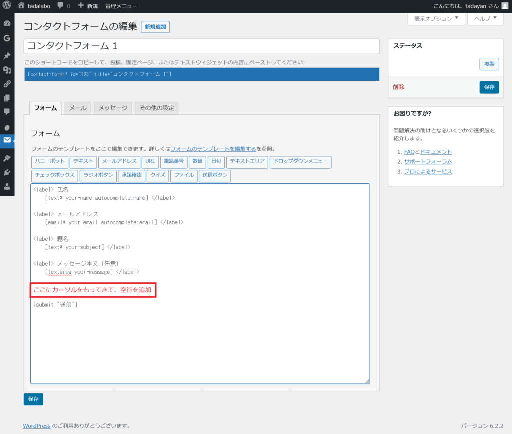Open the Plugins plug icon in sidebar

pos(7,172)
